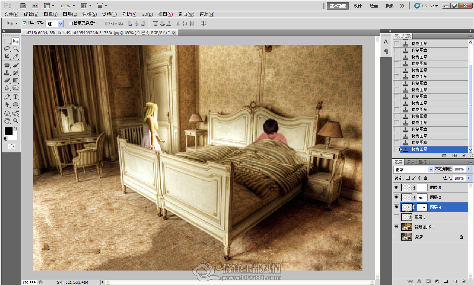This screenshot has width=474, height=285.
Task: Click the foreground black color swatch
Action: (8, 131)
